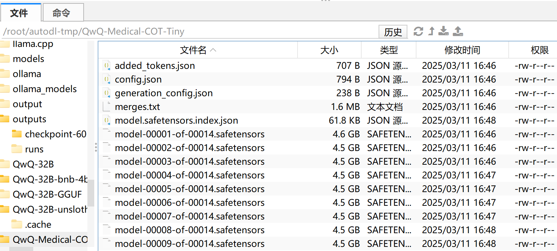557x251 pixels.
Task: Sort by 大小 column header
Action: tap(329, 50)
